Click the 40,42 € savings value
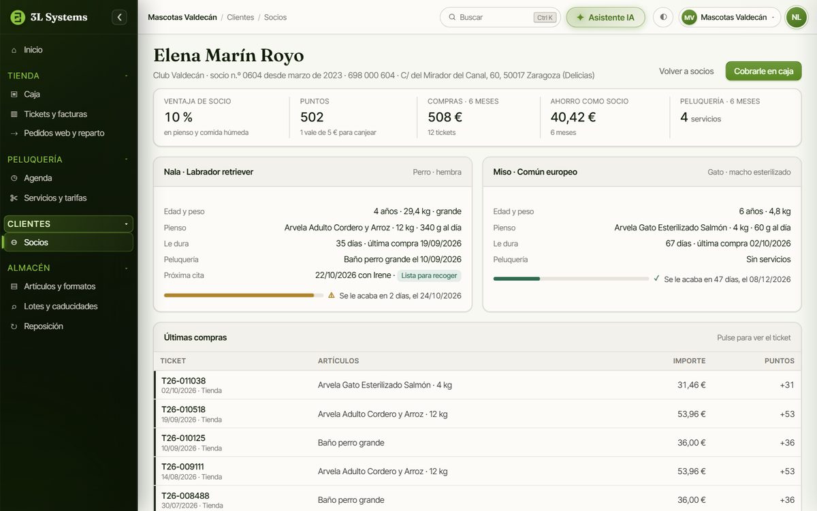 pos(573,117)
